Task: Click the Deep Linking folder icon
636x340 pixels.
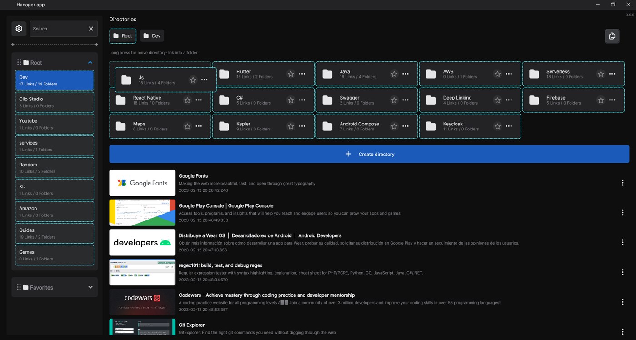Action: pyautogui.click(x=431, y=100)
